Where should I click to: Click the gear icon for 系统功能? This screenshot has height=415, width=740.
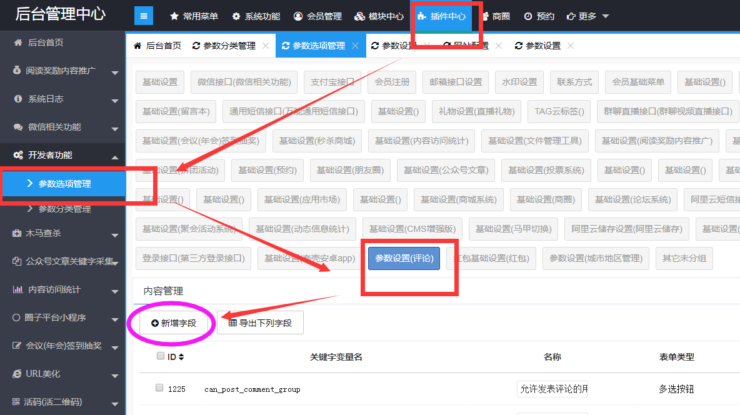tap(236, 16)
